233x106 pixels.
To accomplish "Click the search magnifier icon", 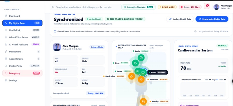I will click(x=53, y=7).
